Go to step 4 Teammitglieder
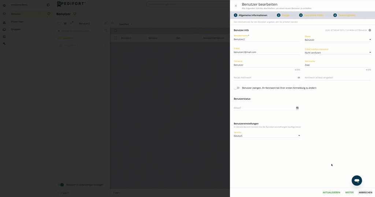 coord(344,15)
